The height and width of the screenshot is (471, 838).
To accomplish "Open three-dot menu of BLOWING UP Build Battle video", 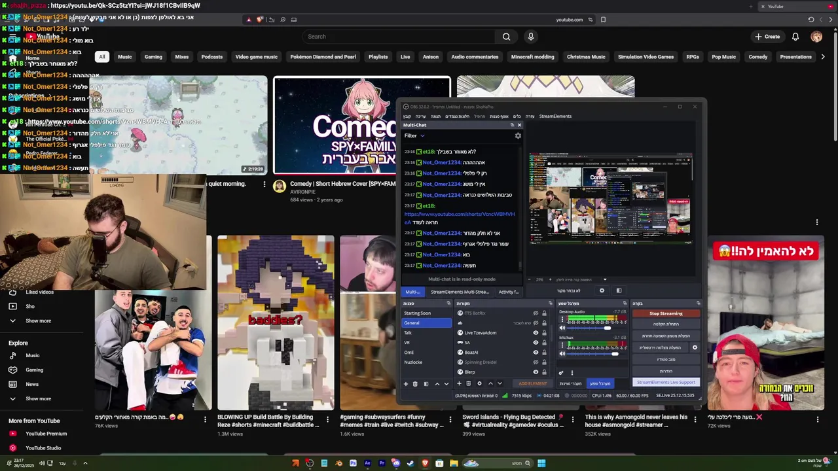I will pyautogui.click(x=327, y=419).
